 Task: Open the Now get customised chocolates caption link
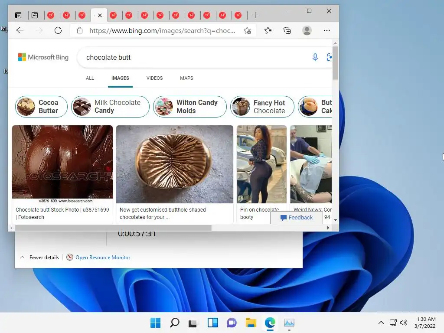(x=163, y=213)
